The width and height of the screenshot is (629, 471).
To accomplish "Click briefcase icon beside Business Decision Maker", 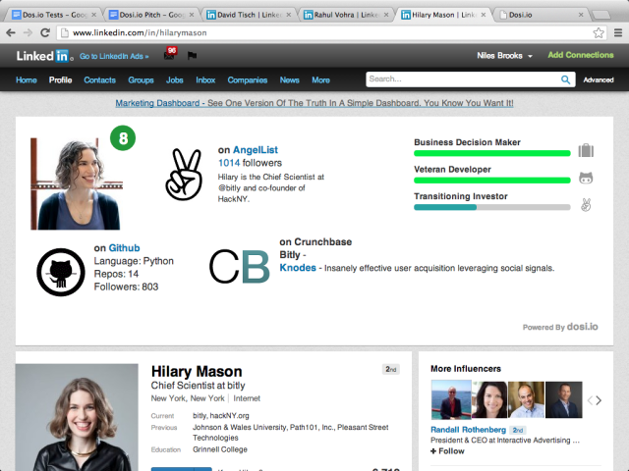I will tap(586, 150).
